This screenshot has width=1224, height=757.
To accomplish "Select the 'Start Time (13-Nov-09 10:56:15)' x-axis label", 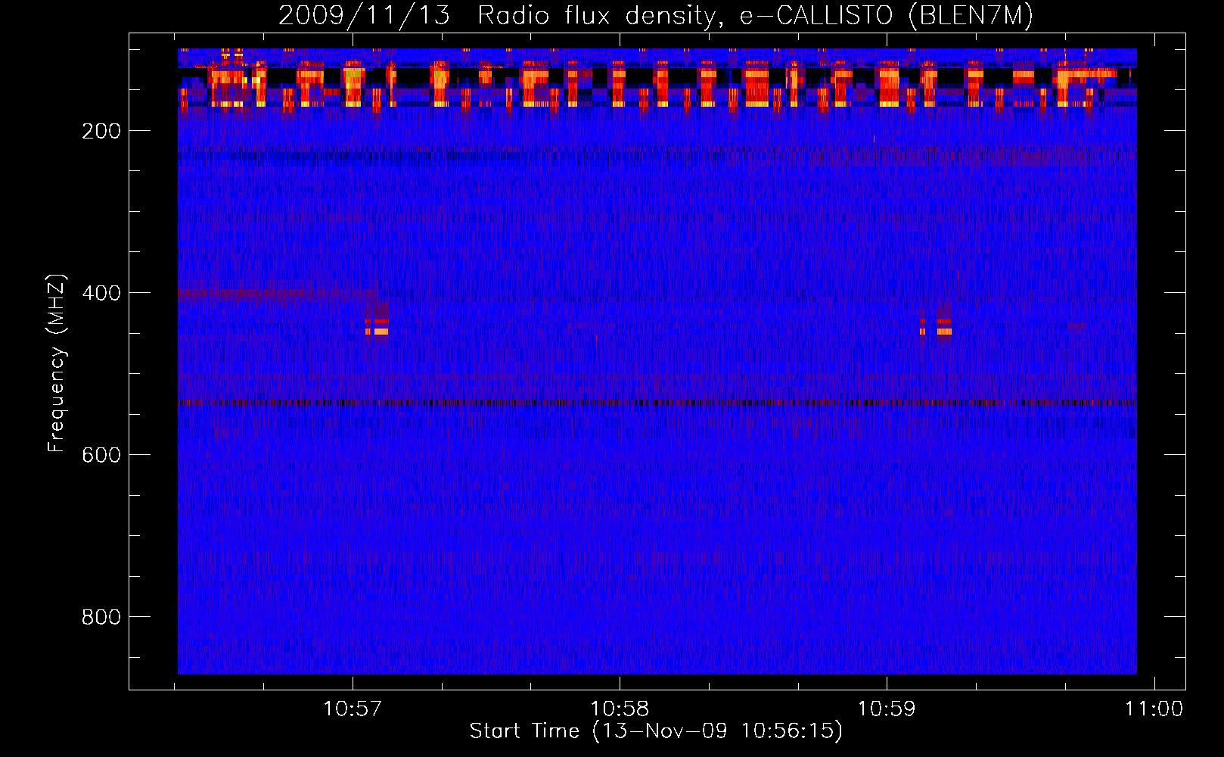I will [656, 731].
